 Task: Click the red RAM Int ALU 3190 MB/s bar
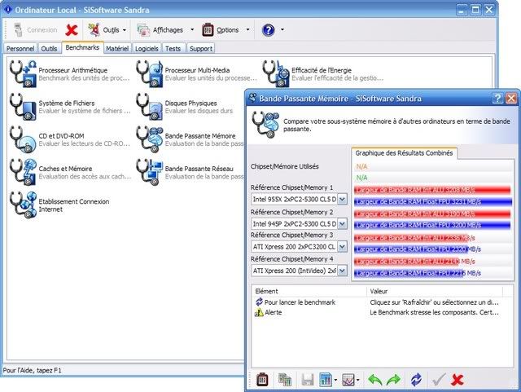[432, 214]
